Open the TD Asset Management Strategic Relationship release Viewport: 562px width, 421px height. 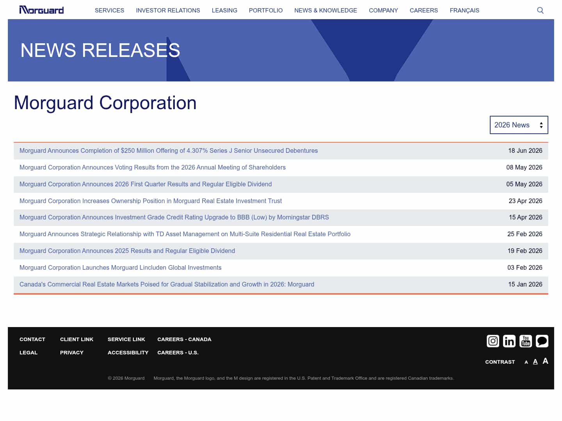(185, 234)
